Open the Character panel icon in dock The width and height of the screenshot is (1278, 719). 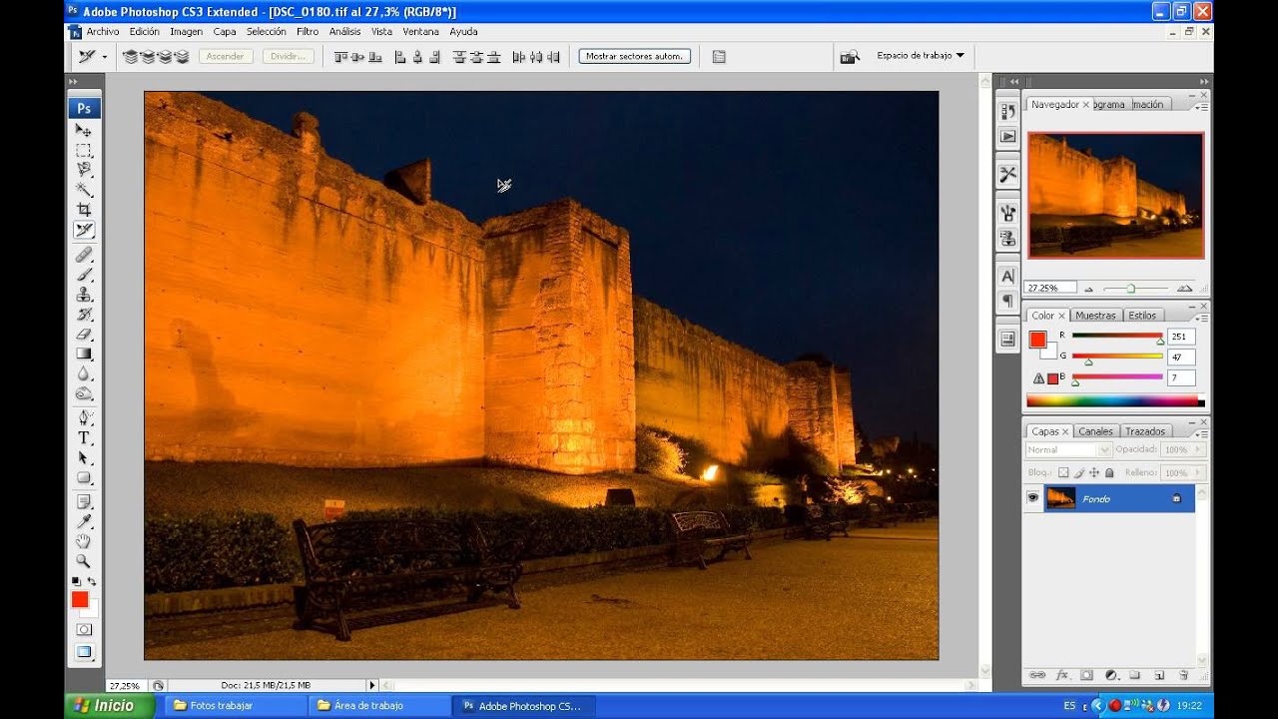coord(1007,276)
